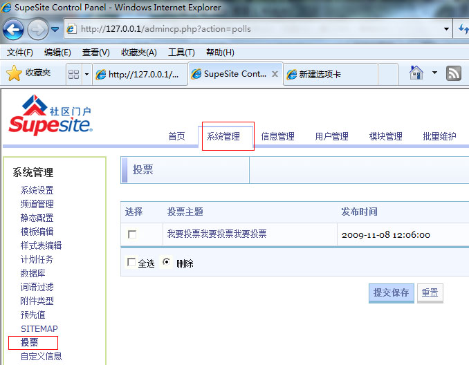The width and height of the screenshot is (469, 365).
Task: Open 词语过滤 in the sidebar
Action: tap(37, 287)
